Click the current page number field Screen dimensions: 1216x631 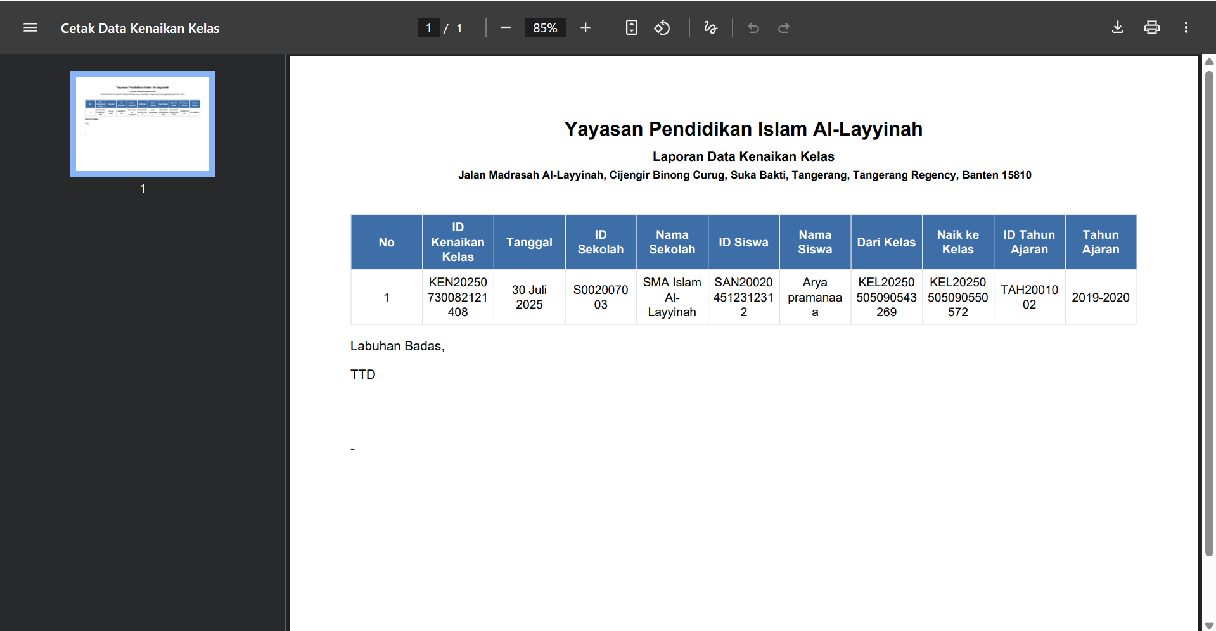429,28
